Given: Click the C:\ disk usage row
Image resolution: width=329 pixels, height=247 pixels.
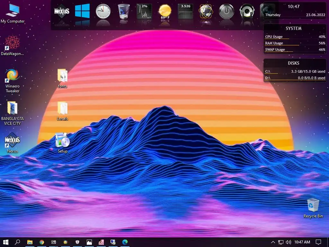Looking at the screenshot, I should pyautogui.click(x=295, y=72).
